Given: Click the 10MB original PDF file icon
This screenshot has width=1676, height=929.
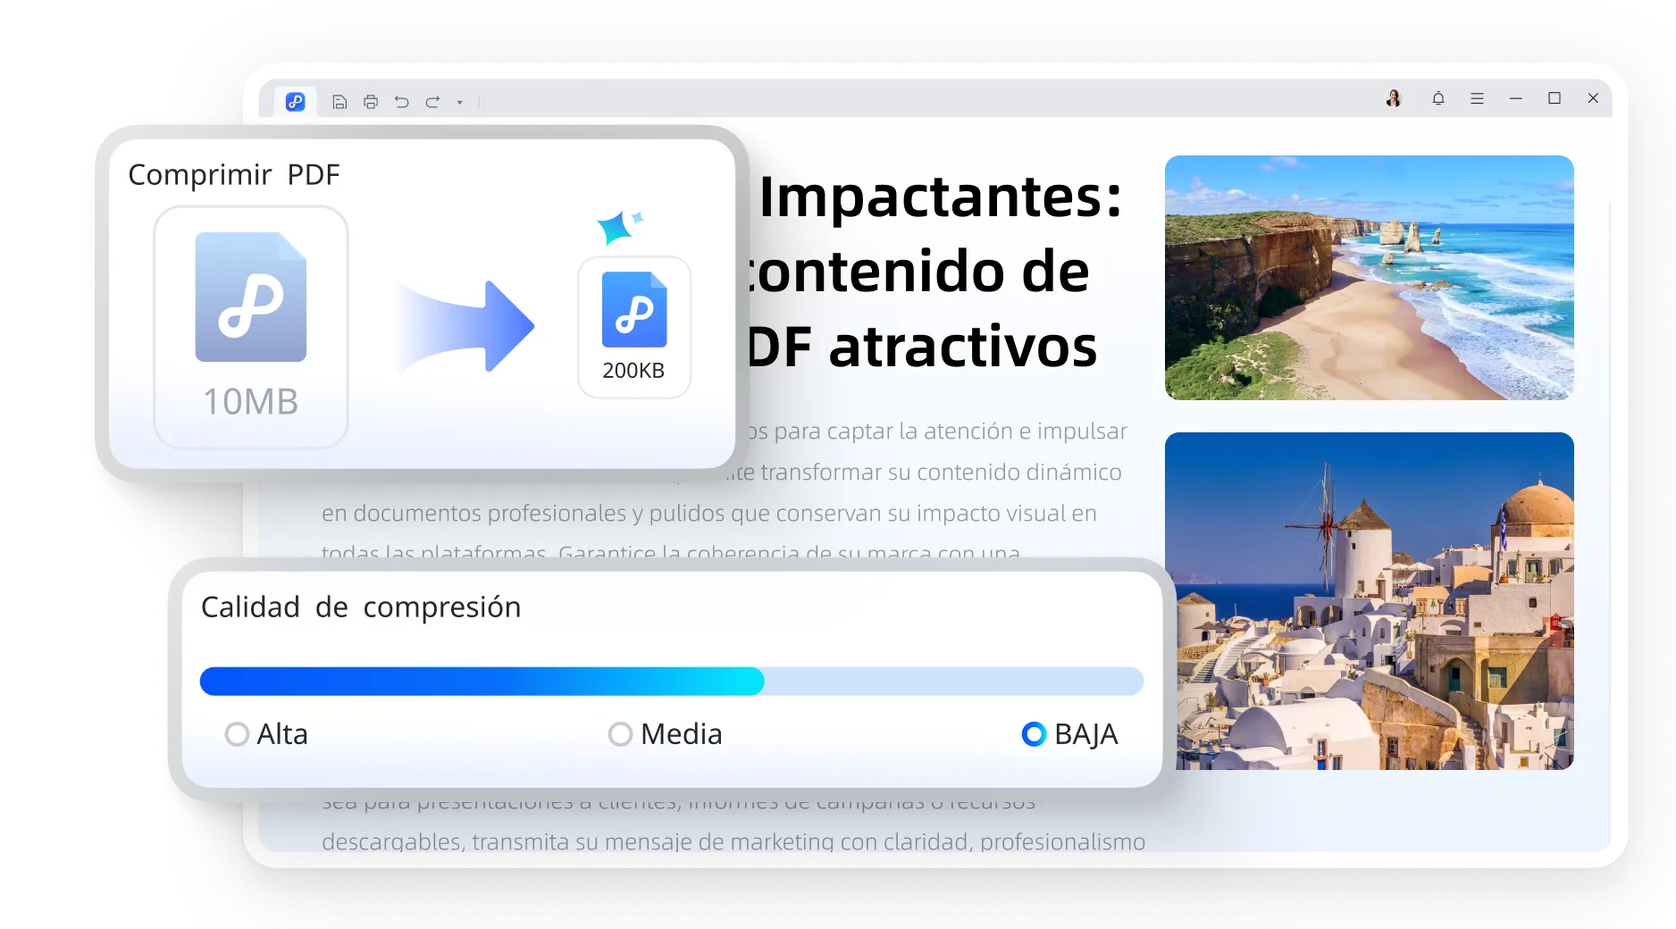Looking at the screenshot, I should pos(251,297).
